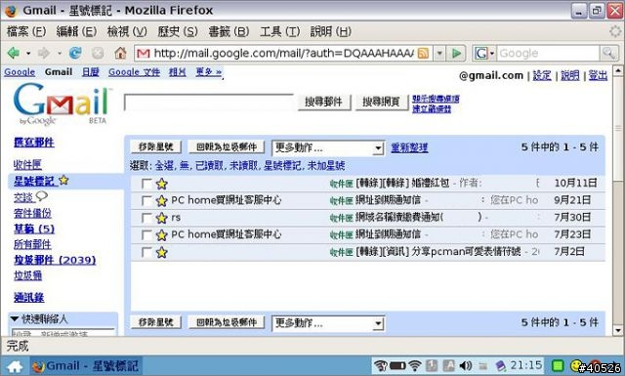Image resolution: width=625 pixels, height=376 pixels.
Task: Click the caps lock A indicator icon
Action: click(x=449, y=365)
